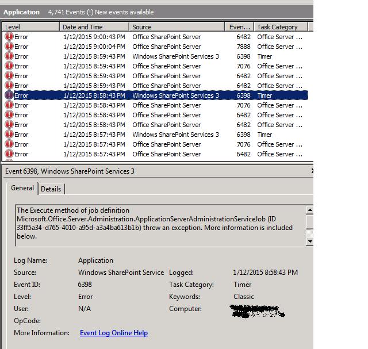
Task: Select event 7076 at 8:57:43 PM
Action: coord(156,144)
